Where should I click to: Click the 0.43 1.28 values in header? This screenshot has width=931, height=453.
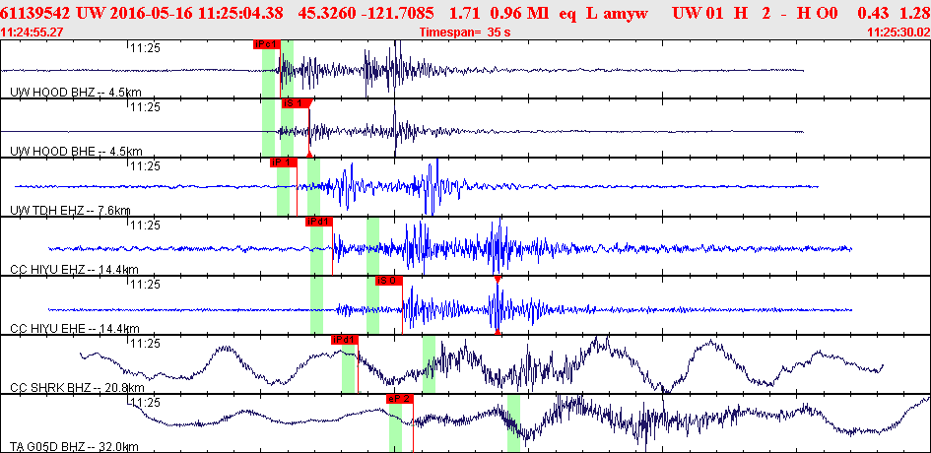tap(896, 13)
